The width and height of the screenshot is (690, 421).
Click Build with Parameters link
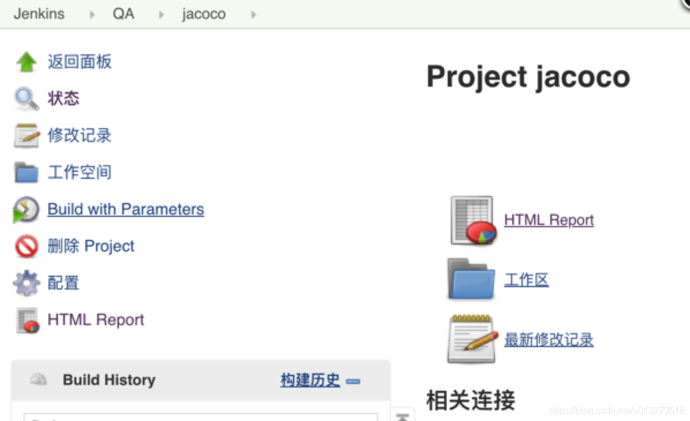(x=126, y=209)
